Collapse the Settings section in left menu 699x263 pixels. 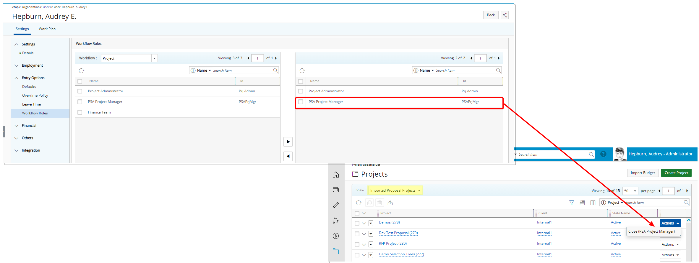coord(17,44)
